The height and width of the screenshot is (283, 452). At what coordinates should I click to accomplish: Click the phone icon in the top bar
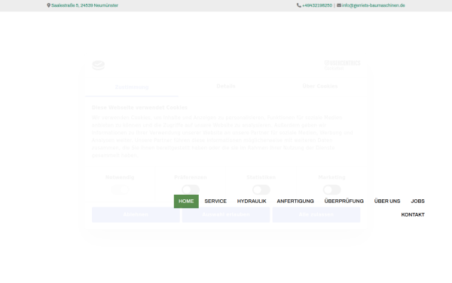tap(298, 5)
